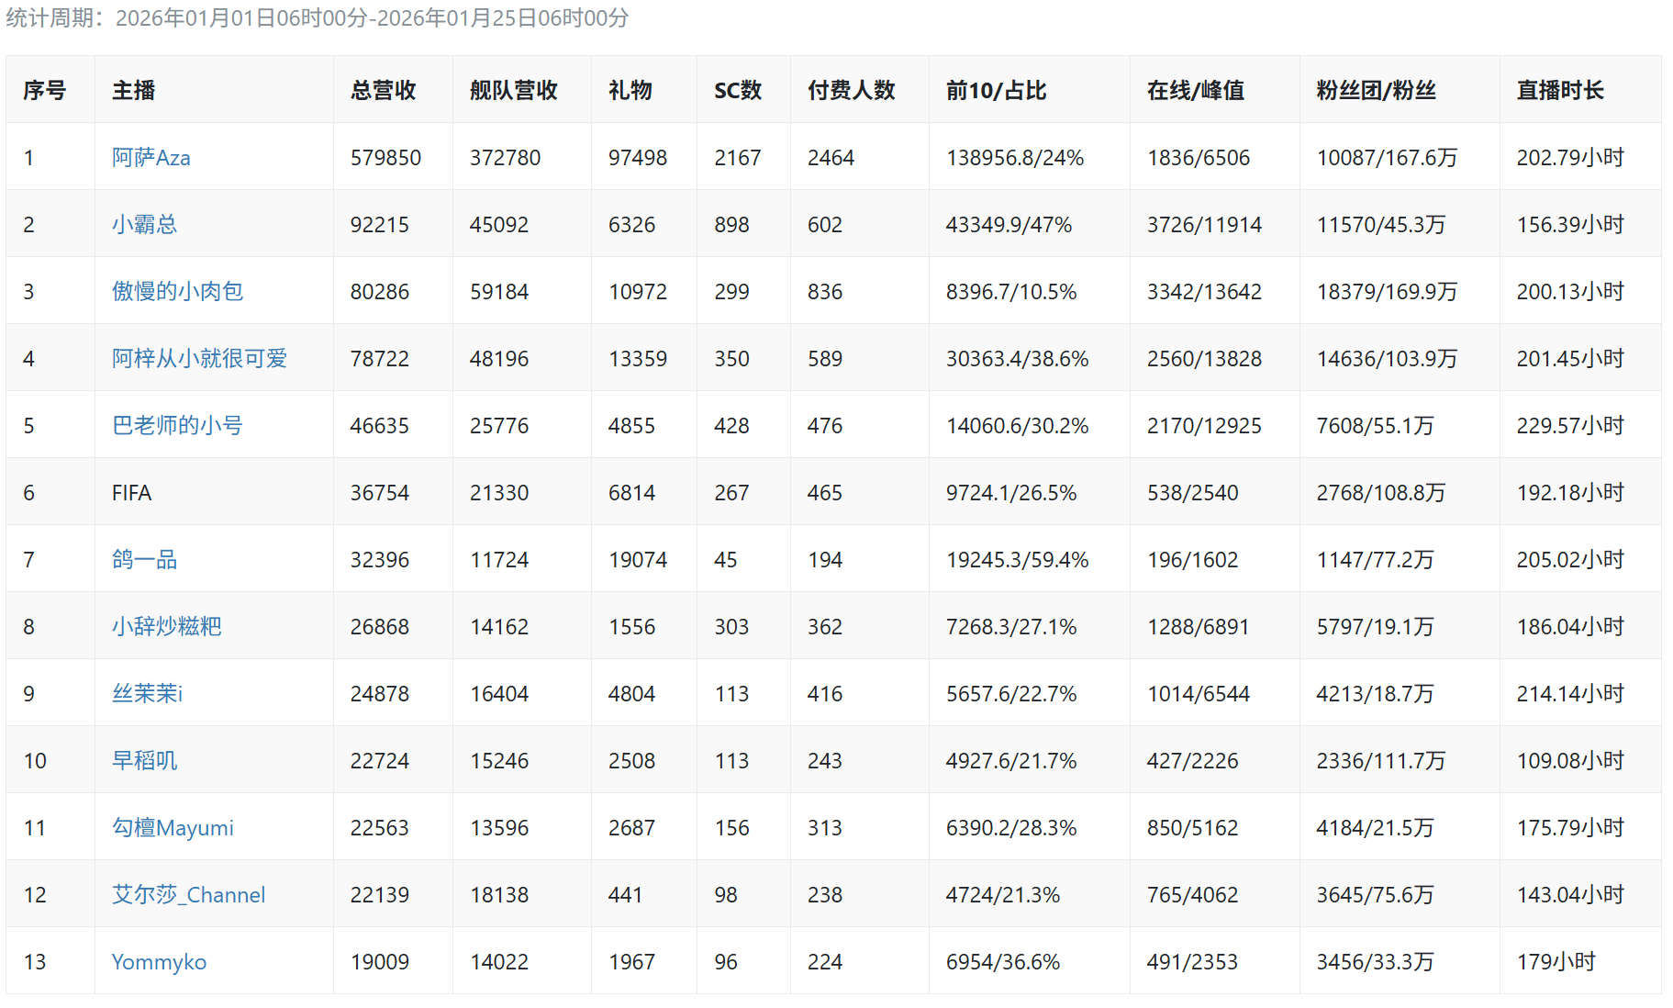
Task: Click the 舰队营收 column header
Action: tap(513, 90)
